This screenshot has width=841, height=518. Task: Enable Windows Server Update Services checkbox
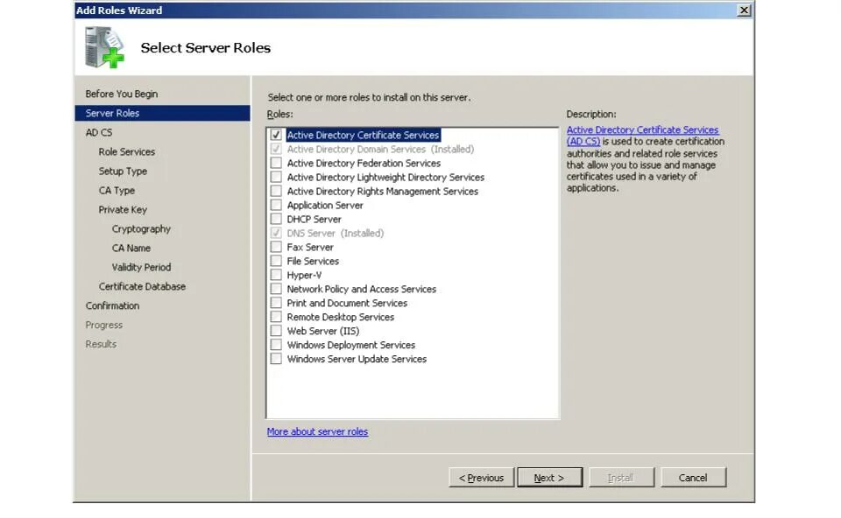tap(276, 359)
